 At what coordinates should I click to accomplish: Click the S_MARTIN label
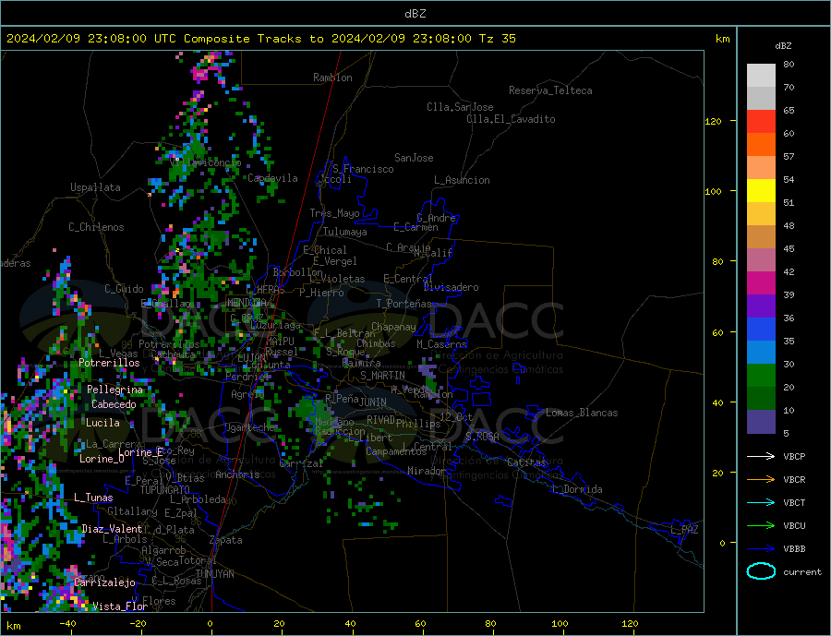coord(382,376)
